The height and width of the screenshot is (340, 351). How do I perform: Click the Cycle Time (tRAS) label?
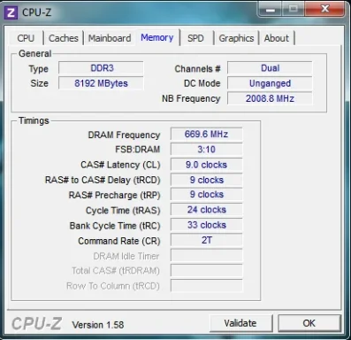123,211
